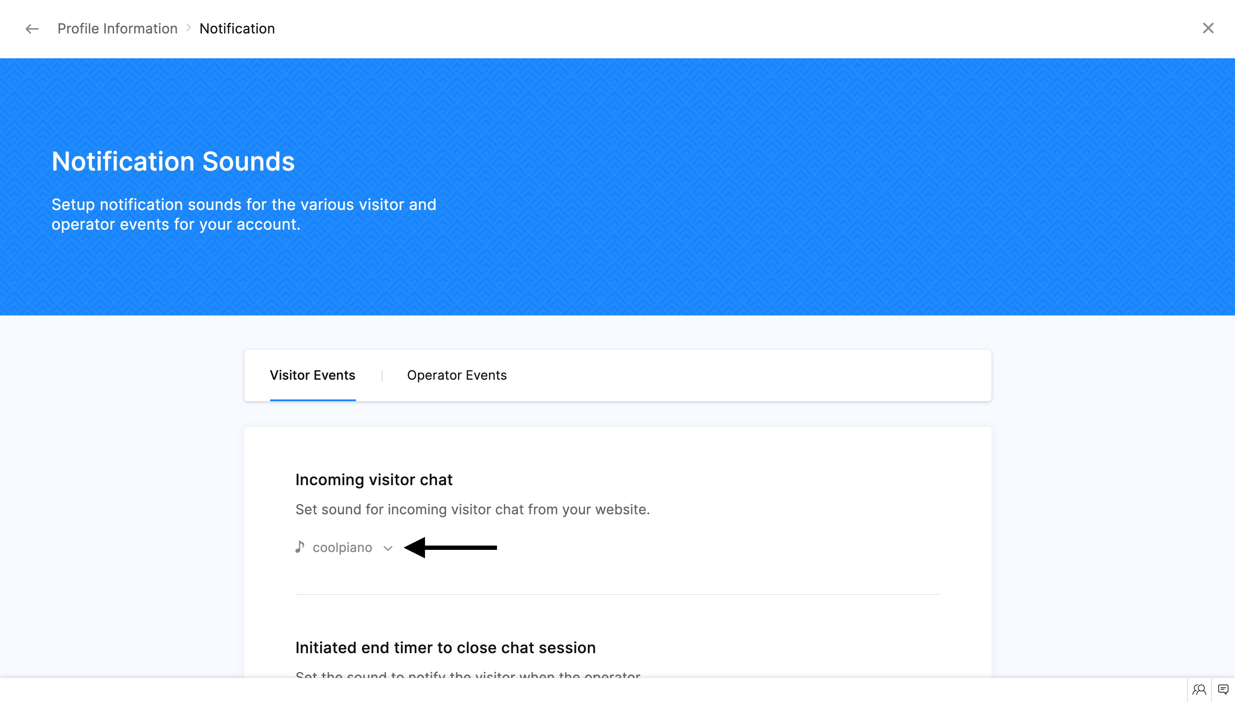Click the music note sound icon
This screenshot has width=1235, height=702.
click(x=300, y=547)
